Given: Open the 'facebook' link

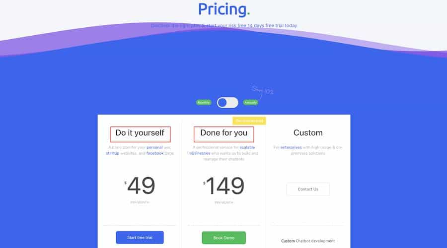Looking at the screenshot, I should [x=155, y=153].
